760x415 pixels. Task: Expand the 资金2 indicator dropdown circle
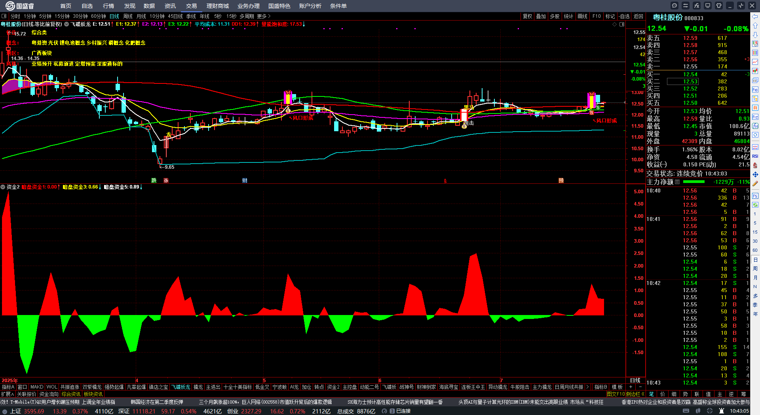3,187
